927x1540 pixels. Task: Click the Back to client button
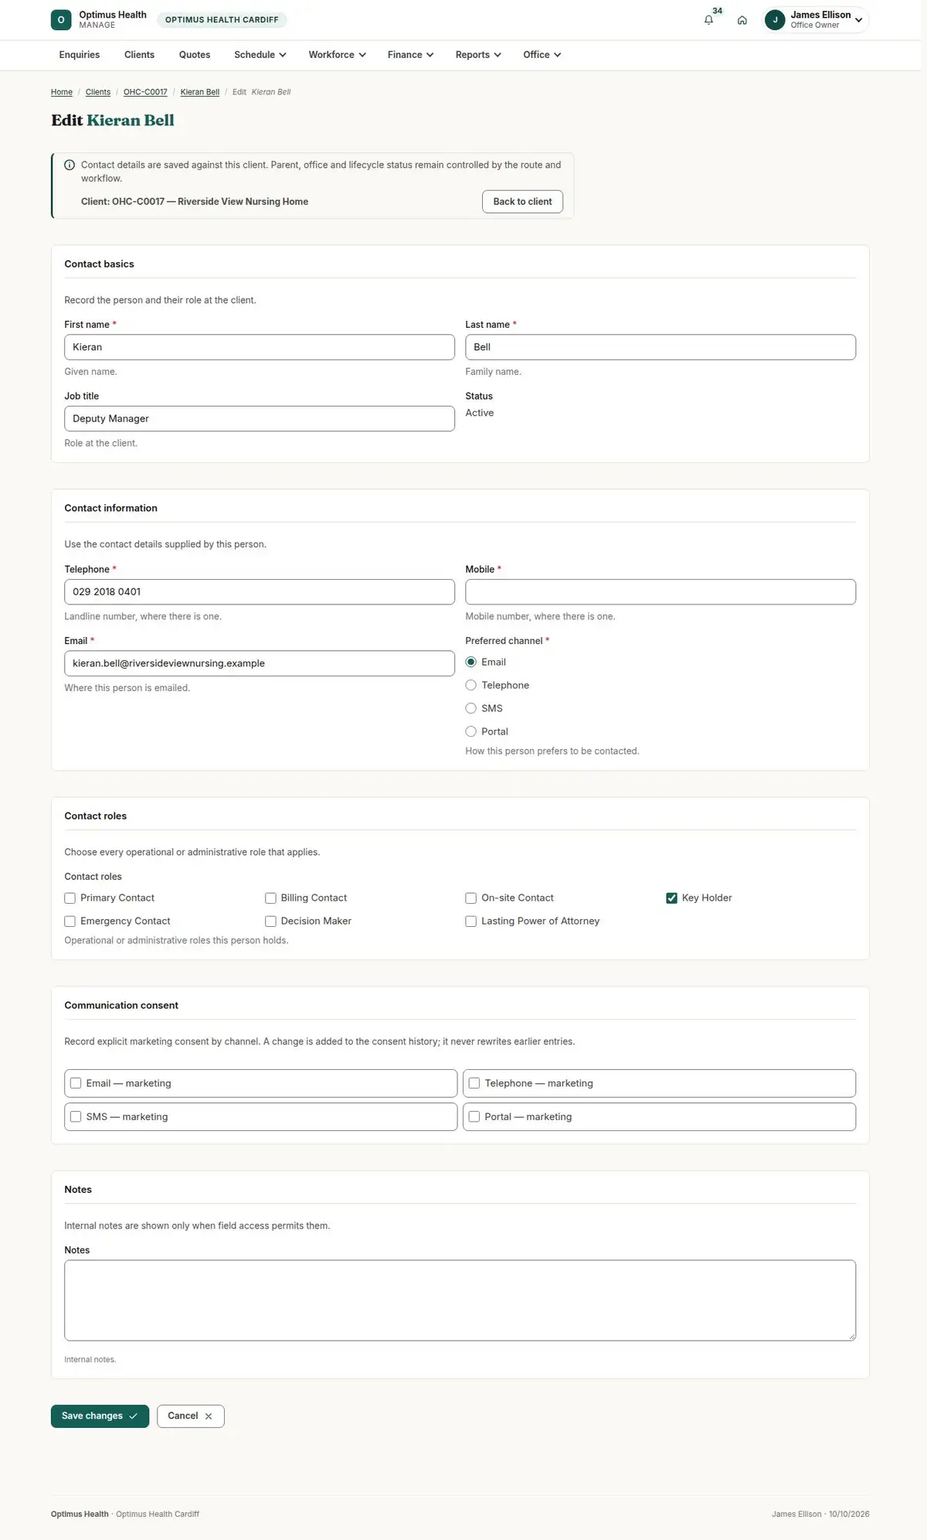(x=522, y=202)
